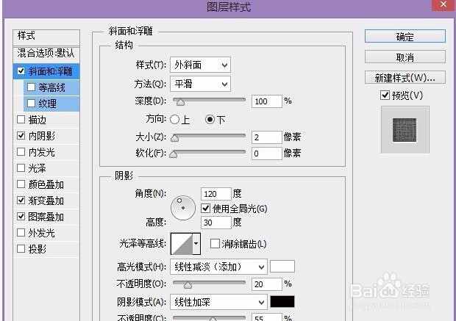Image resolution: width=456 pixels, height=321 pixels.
Task: Enable the 外发光 checkbox
Action: [21, 232]
